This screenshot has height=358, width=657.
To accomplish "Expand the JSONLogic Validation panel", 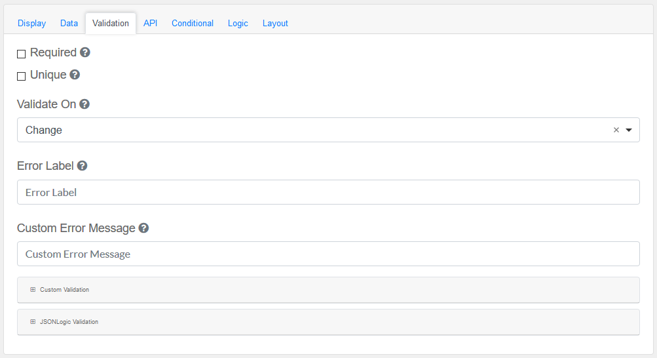I will pyautogui.click(x=69, y=322).
